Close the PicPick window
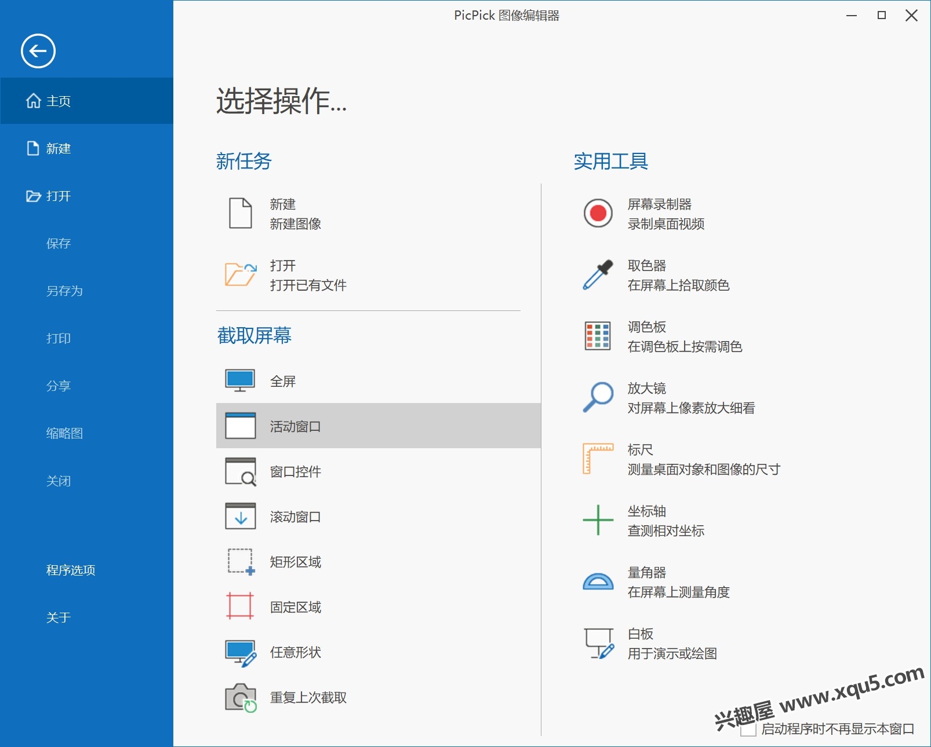This screenshot has width=931, height=747. (x=911, y=16)
